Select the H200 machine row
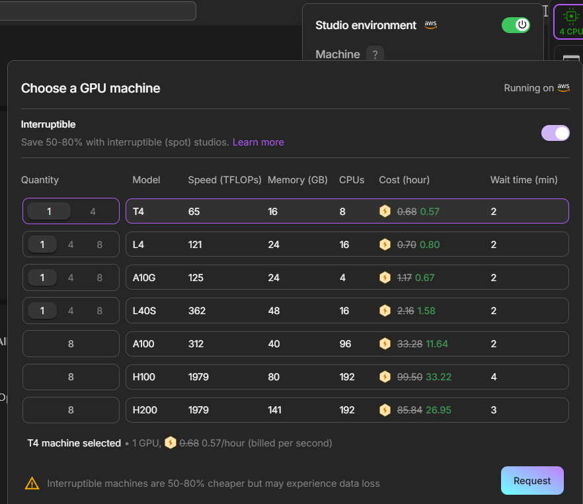 [x=347, y=410]
